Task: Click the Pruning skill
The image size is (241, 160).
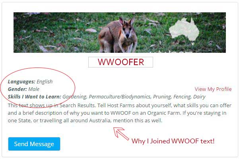Action: pos(162,97)
